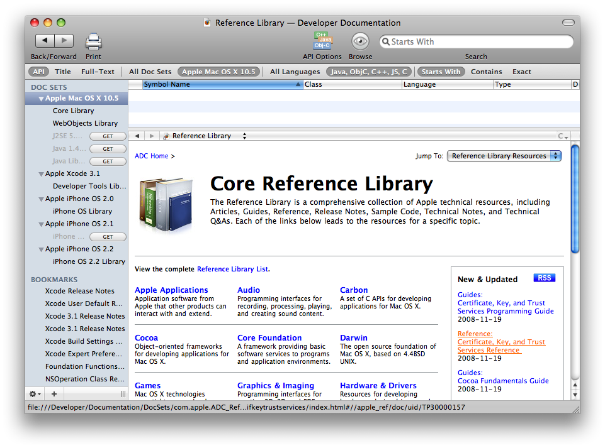This screenshot has height=448, width=605.
Task: Click the Class column header
Action: pyautogui.click(x=353, y=84)
